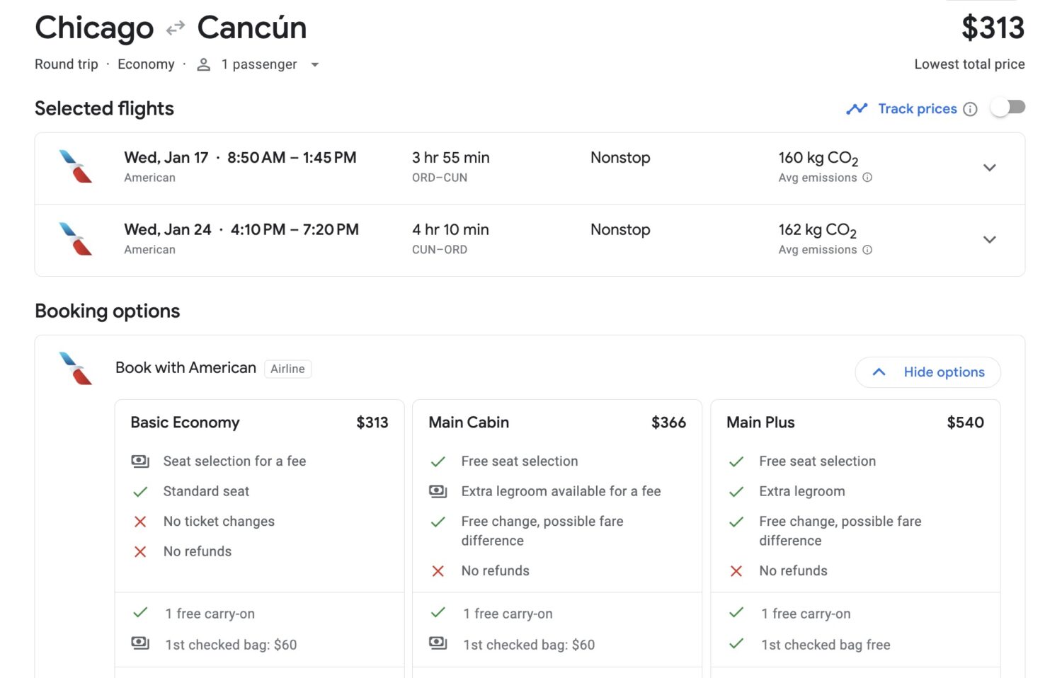Click the checkmark beside Standard seat

pyautogui.click(x=140, y=491)
